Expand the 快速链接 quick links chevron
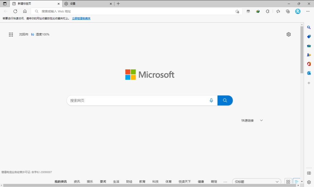 click(261, 120)
